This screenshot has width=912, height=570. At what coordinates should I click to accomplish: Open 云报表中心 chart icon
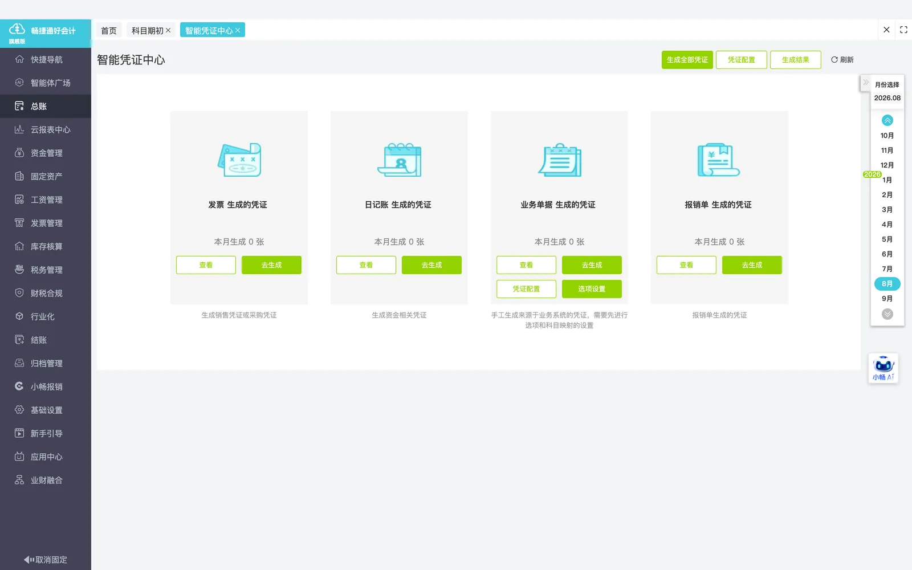pyautogui.click(x=19, y=129)
